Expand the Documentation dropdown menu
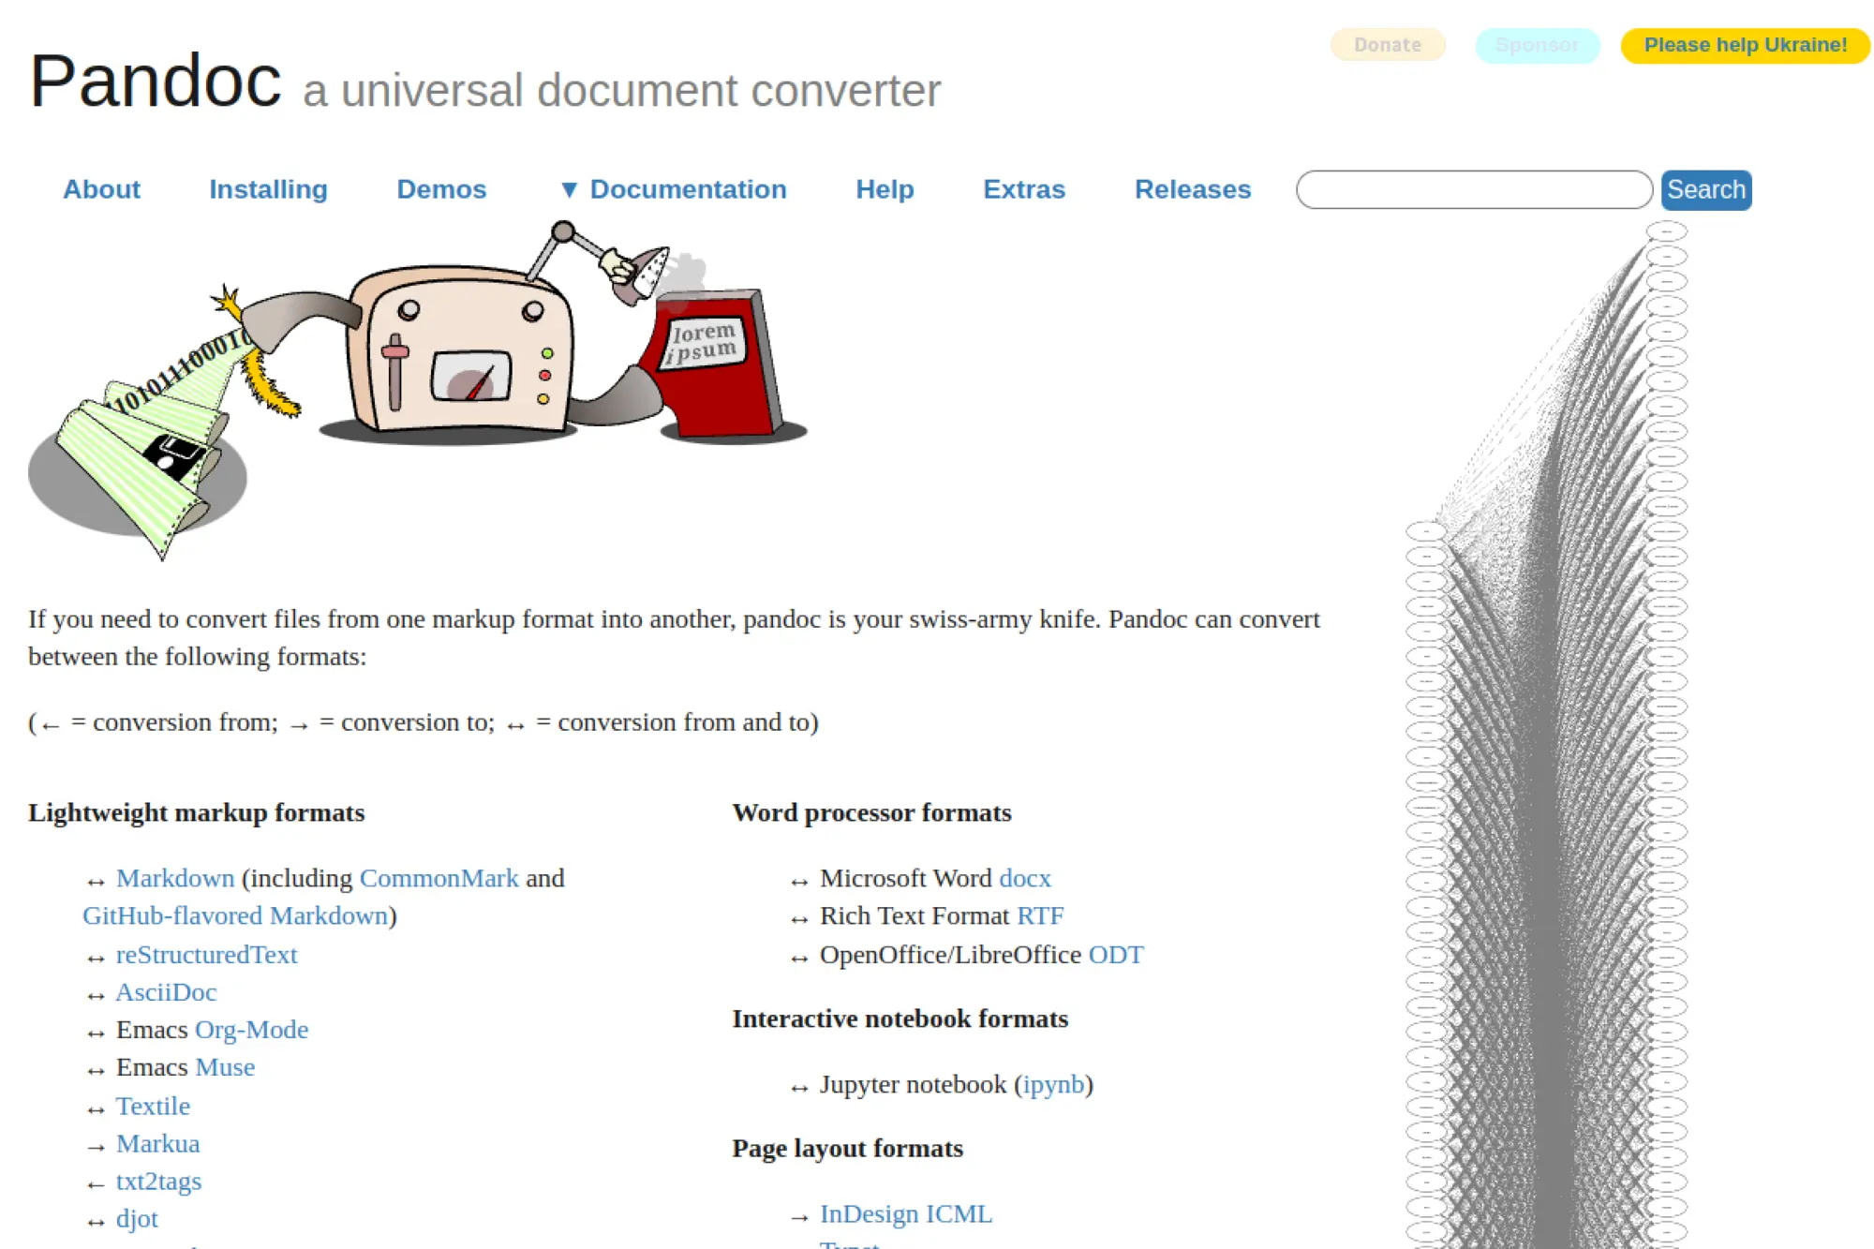The image size is (1874, 1249). pyautogui.click(x=674, y=189)
